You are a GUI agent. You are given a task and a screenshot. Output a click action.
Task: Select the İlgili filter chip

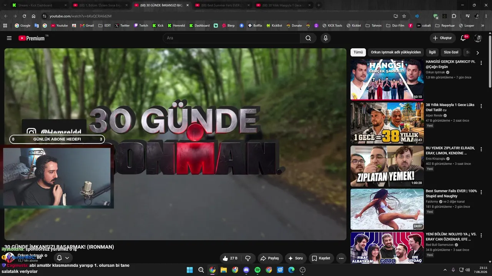coord(432,52)
